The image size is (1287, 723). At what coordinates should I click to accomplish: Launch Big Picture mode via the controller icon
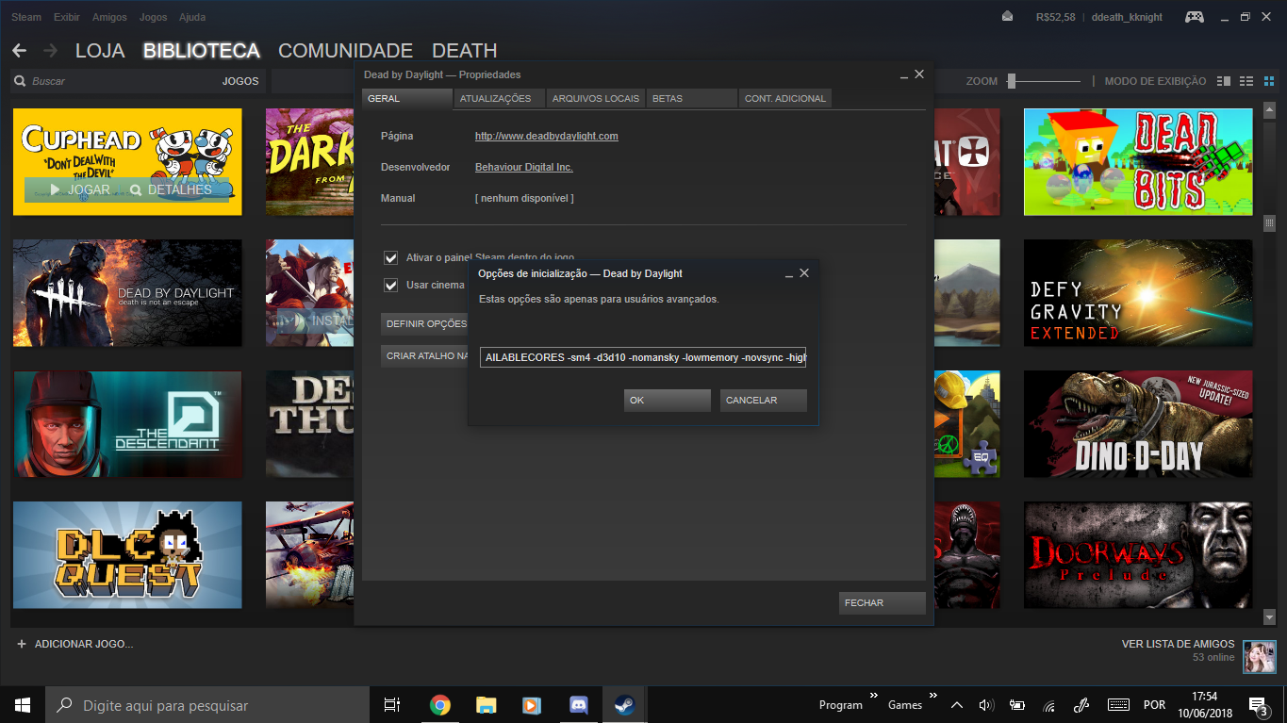click(1195, 16)
